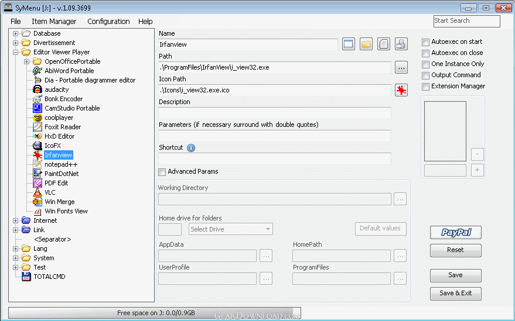Open the File menu
Viewport: 515px width, 321px height.
coord(15,22)
